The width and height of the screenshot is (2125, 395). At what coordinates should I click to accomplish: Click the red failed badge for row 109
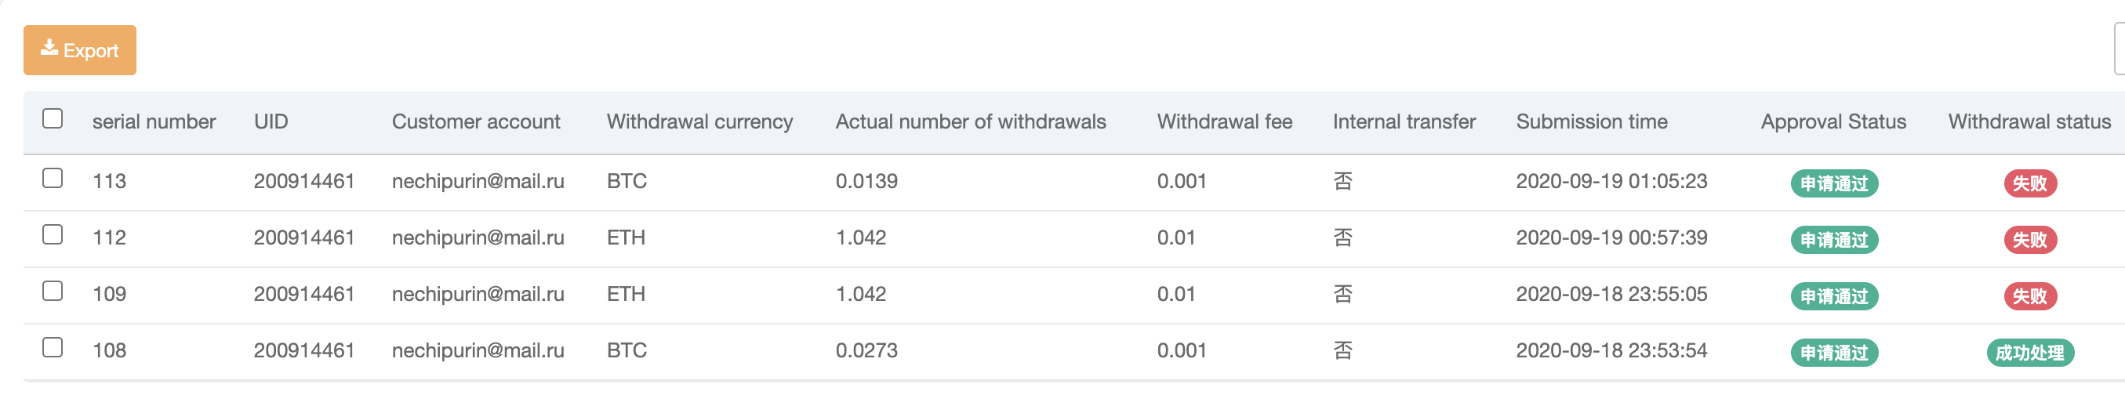(x=2029, y=296)
